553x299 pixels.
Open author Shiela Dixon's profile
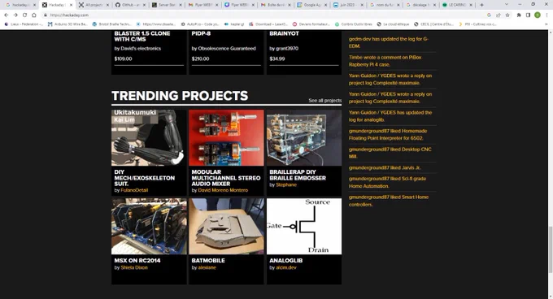pyautogui.click(x=134, y=267)
